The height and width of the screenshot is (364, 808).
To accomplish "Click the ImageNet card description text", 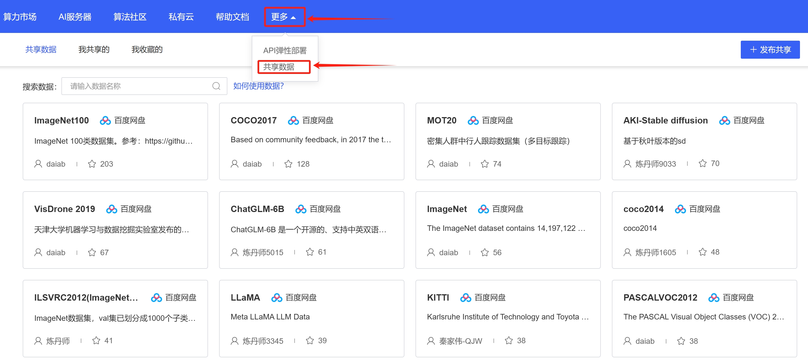I will [x=506, y=228].
